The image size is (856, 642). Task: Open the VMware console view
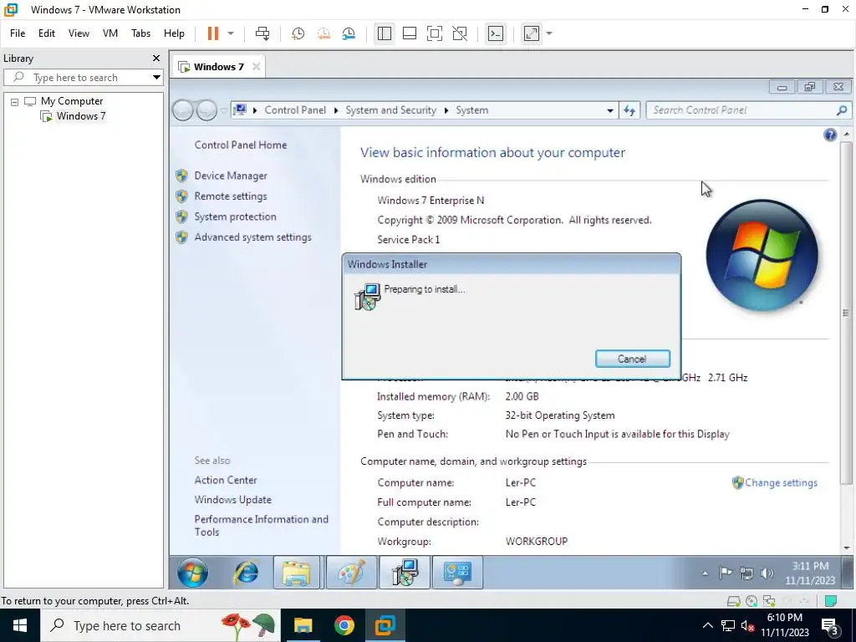coord(495,33)
